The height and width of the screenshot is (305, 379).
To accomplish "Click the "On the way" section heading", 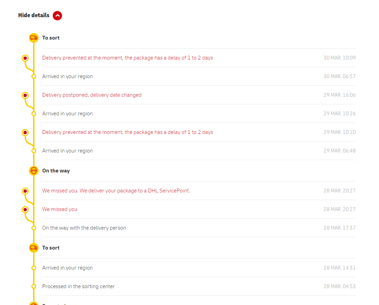I will pyautogui.click(x=56, y=171).
